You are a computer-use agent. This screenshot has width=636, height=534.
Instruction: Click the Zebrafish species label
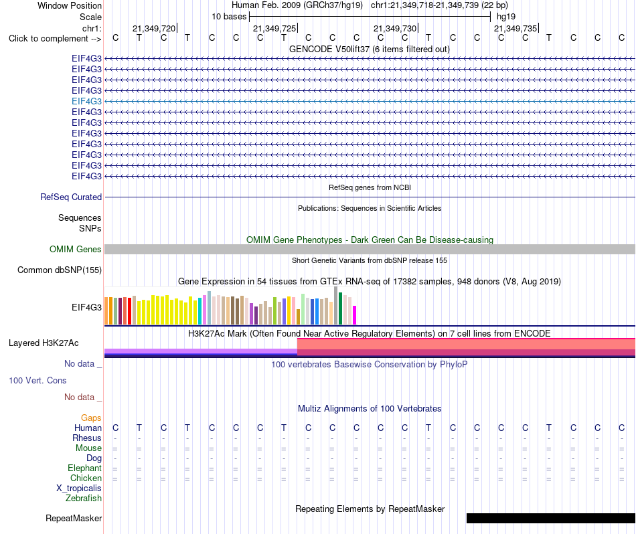(x=84, y=498)
